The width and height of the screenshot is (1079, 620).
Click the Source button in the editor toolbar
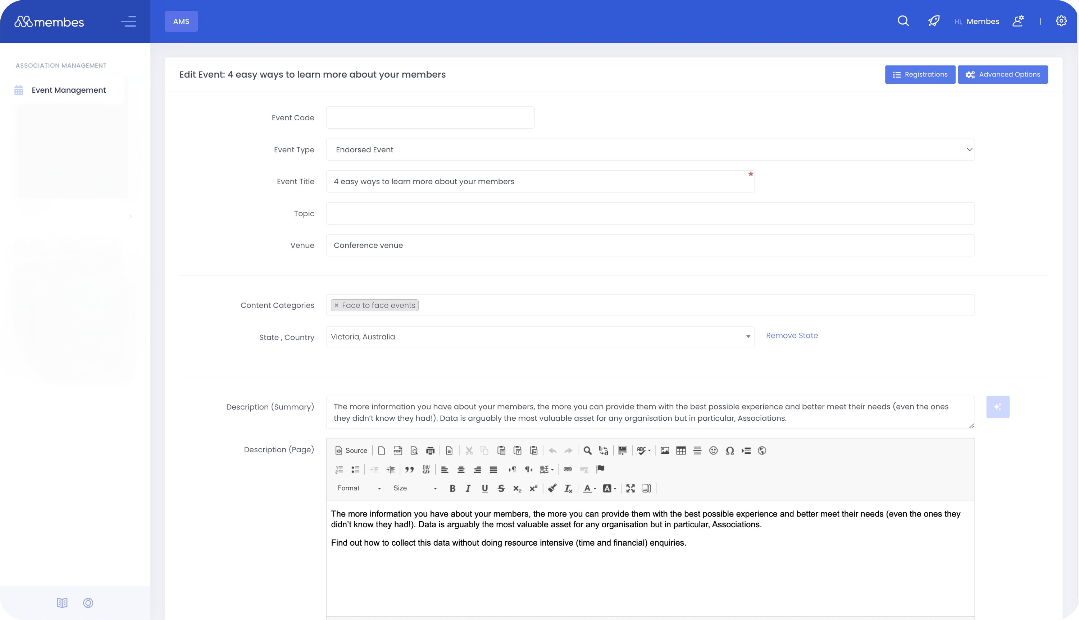(351, 450)
